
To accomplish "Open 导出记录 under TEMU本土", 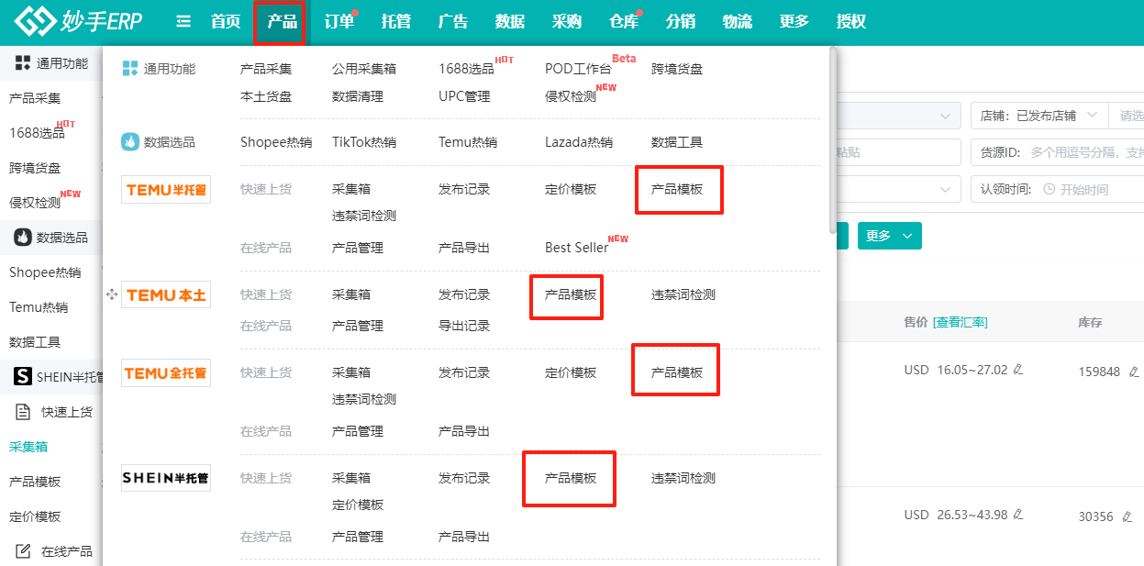I will 464,326.
